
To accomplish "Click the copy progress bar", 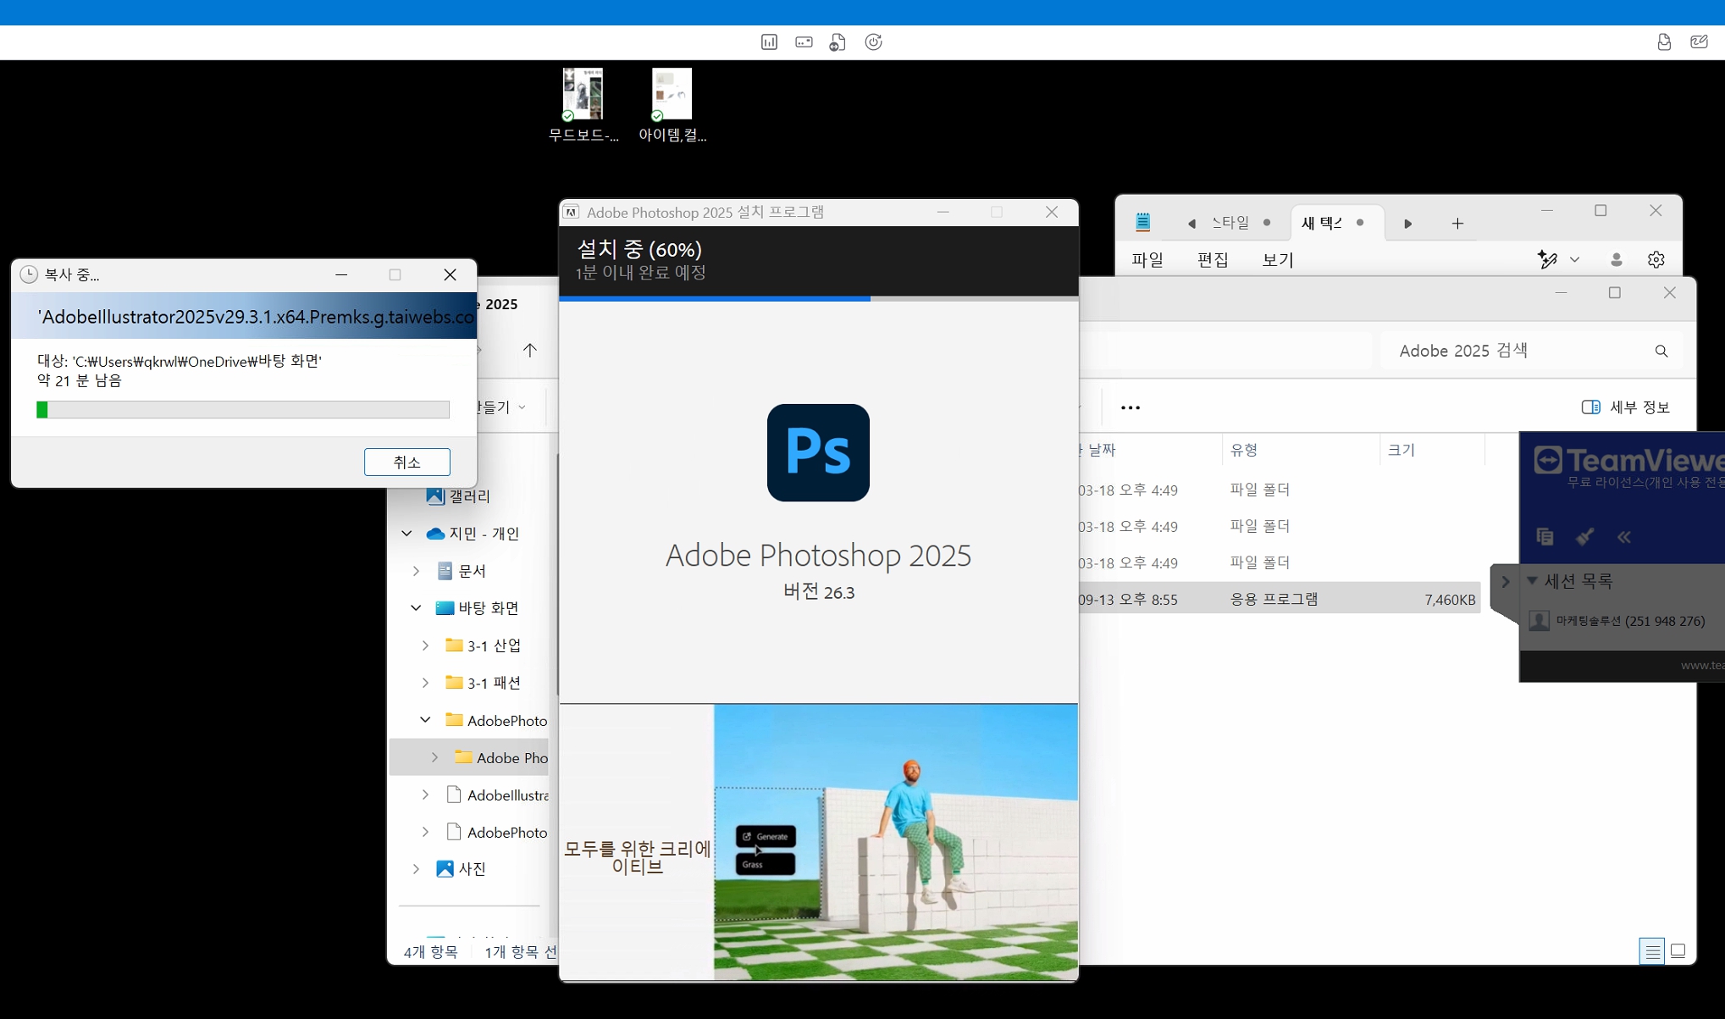I will (243, 410).
